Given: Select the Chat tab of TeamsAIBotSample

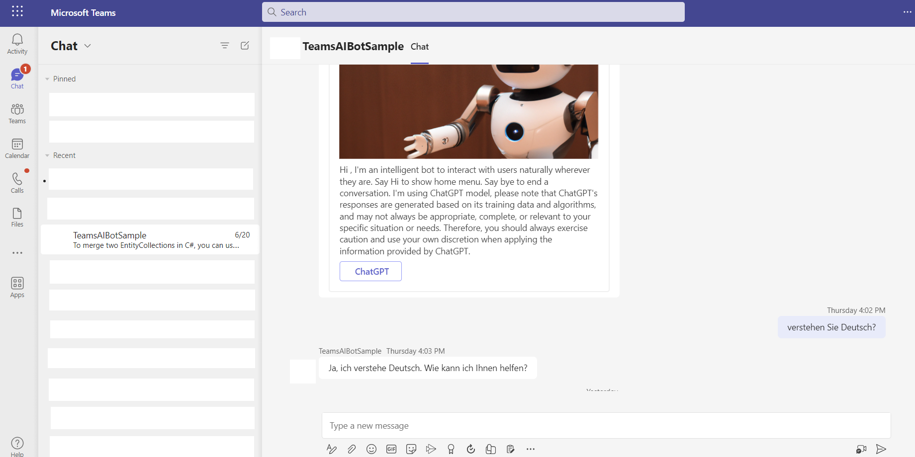Looking at the screenshot, I should (420, 47).
